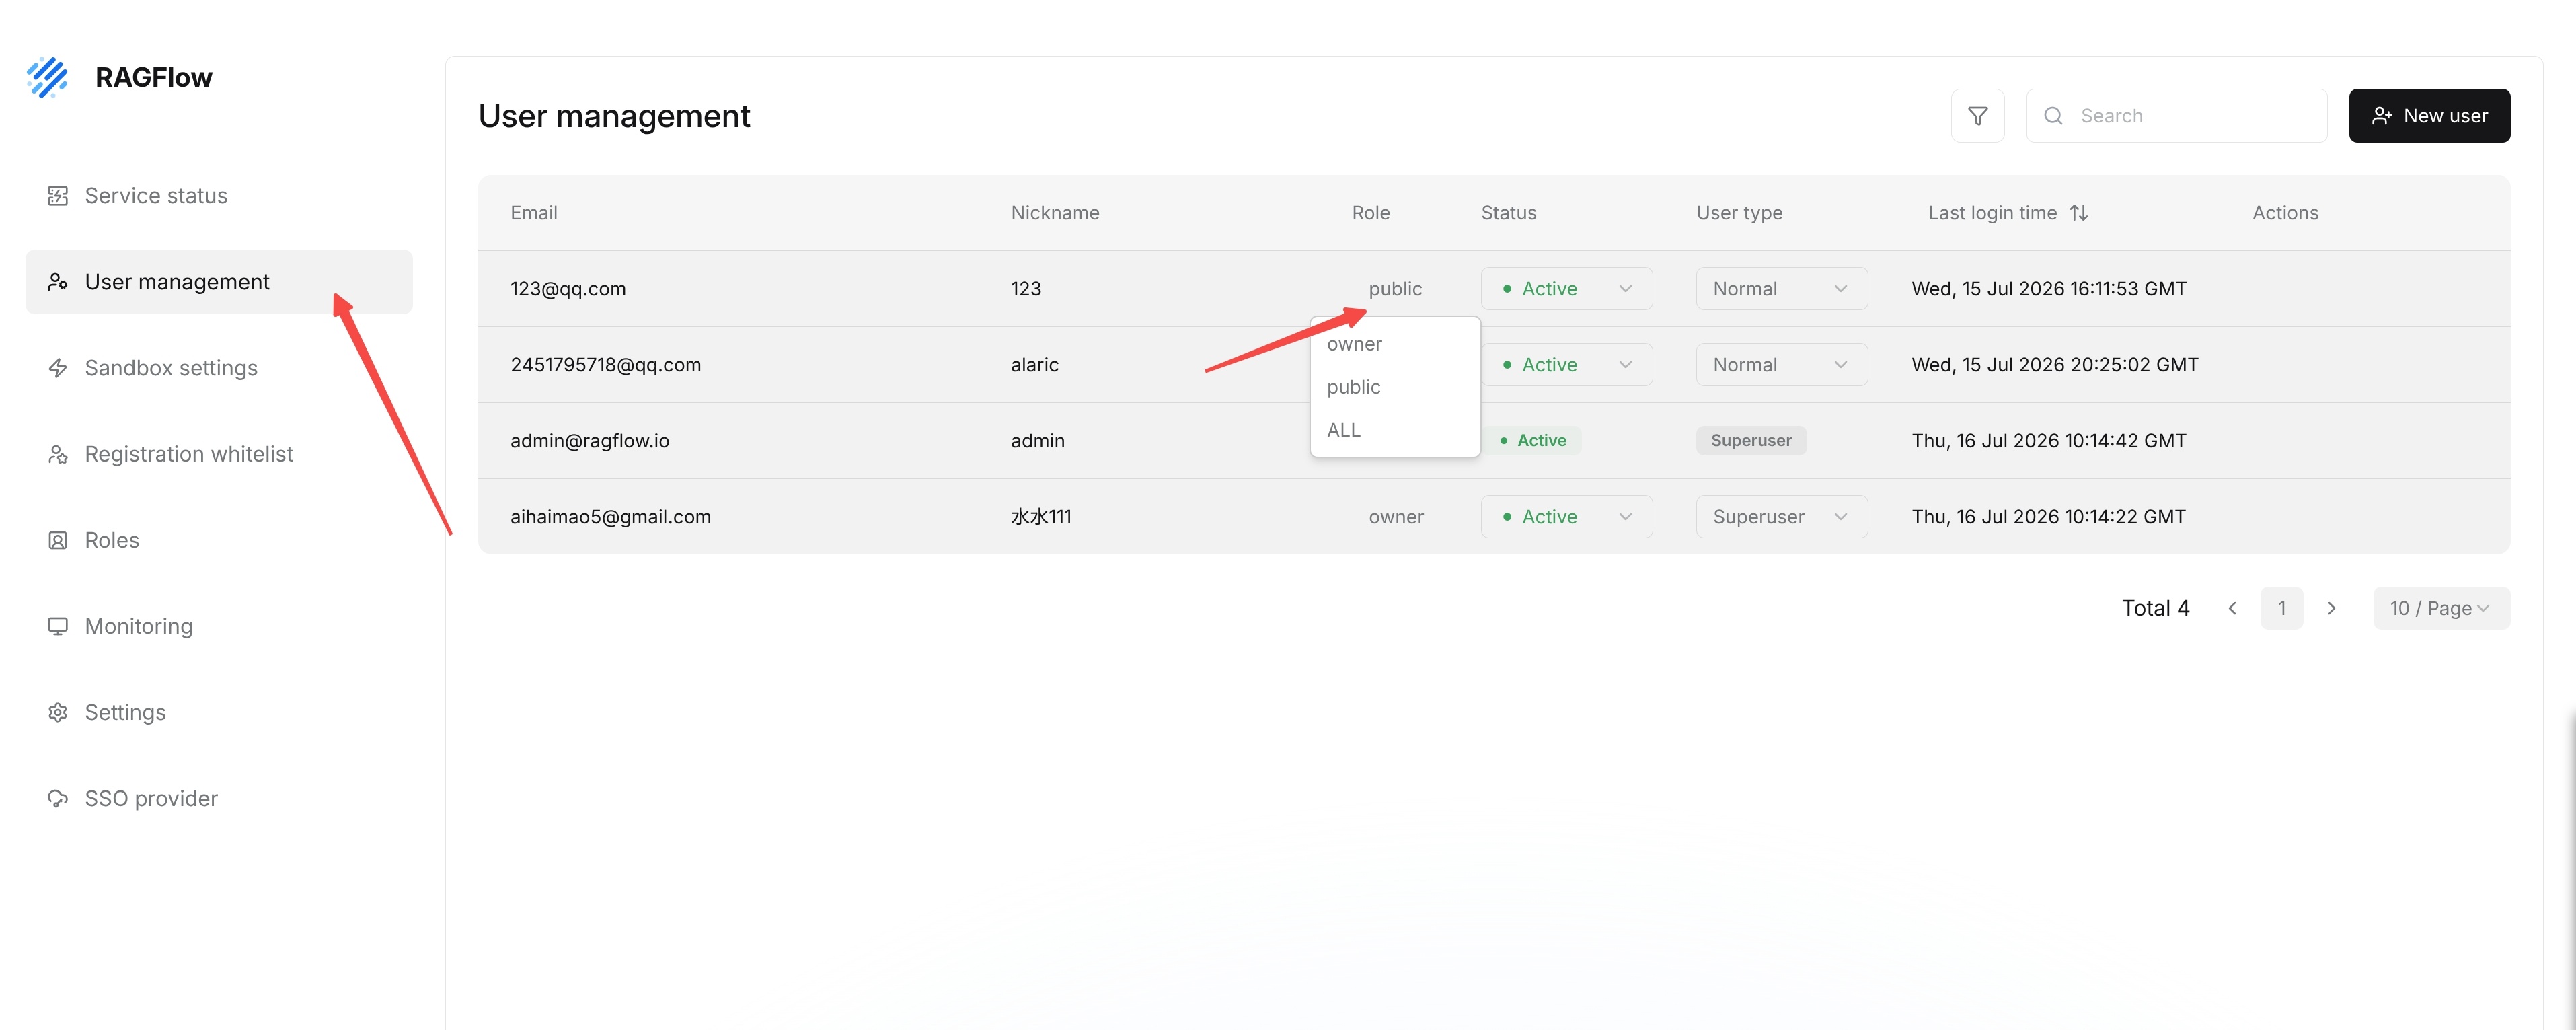Click the Settings gear icon
2576x1030 pixels.
tap(58, 712)
